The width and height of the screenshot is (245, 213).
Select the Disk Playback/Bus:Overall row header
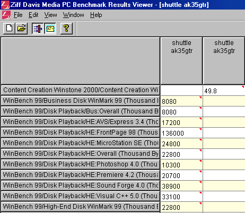[x=81, y=111]
